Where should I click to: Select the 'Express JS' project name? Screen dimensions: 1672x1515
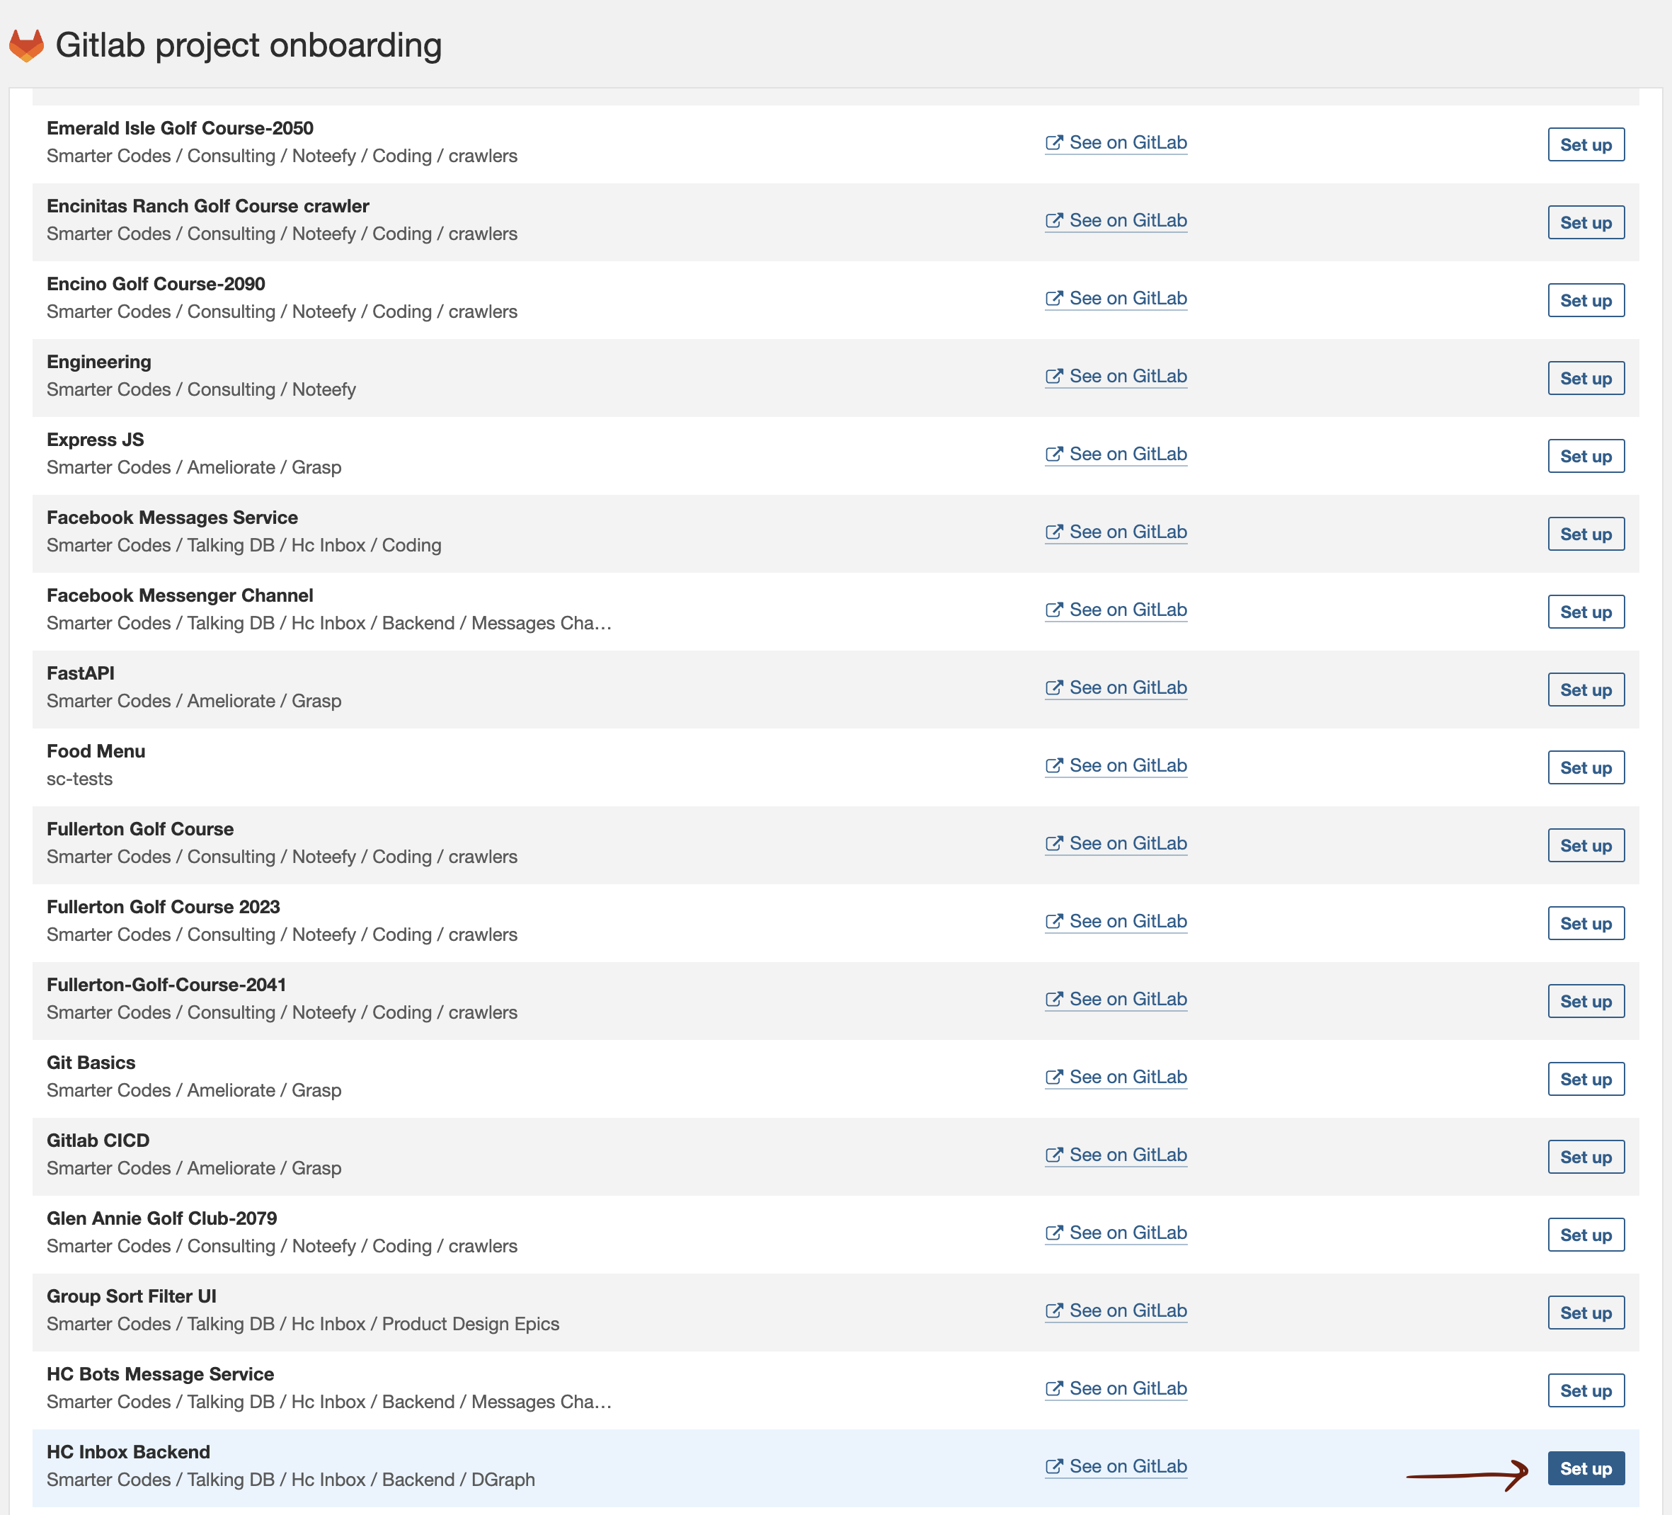pos(96,440)
